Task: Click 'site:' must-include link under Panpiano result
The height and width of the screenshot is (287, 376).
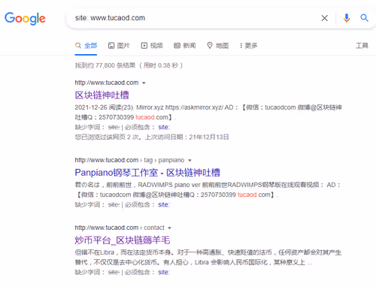Action: [x=164, y=204]
